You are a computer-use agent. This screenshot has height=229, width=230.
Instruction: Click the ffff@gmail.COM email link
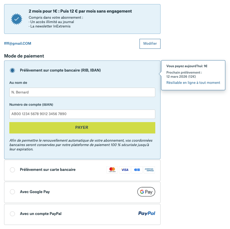coord(18,44)
